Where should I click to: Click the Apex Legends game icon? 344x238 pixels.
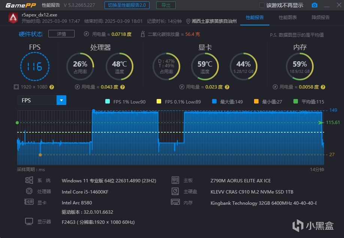click(x=13, y=18)
